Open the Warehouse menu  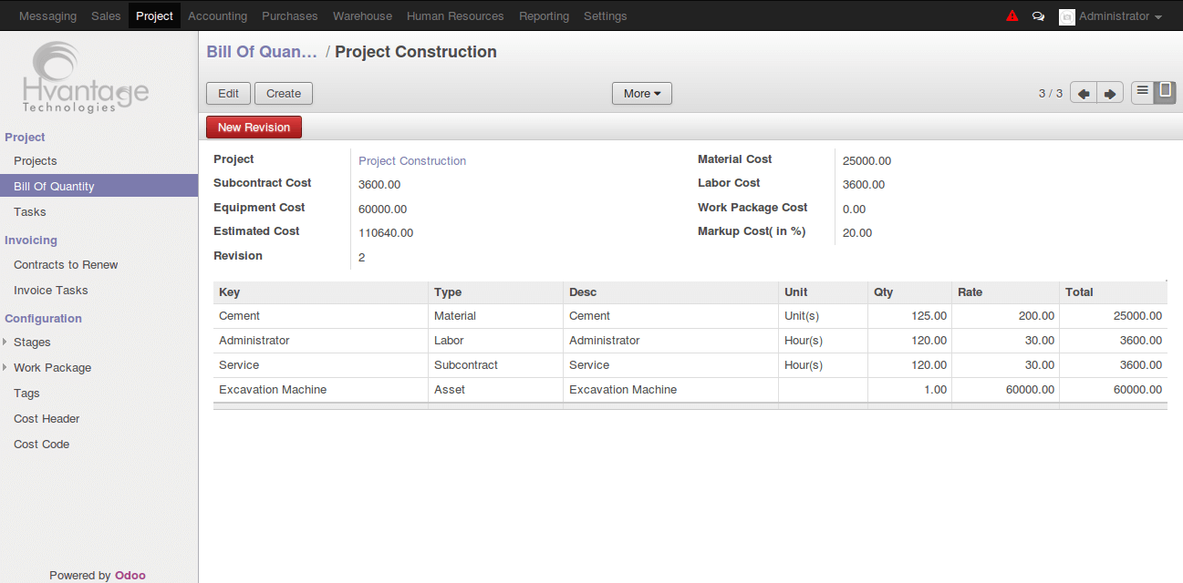pos(362,15)
